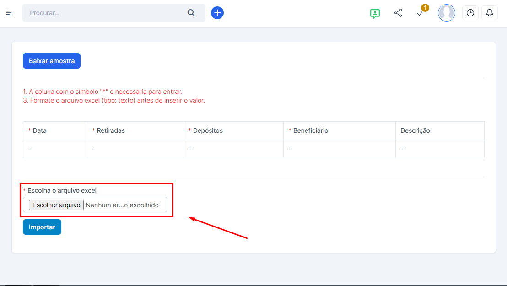Select the Retiradas column header
507x286 pixels.
[x=110, y=130]
